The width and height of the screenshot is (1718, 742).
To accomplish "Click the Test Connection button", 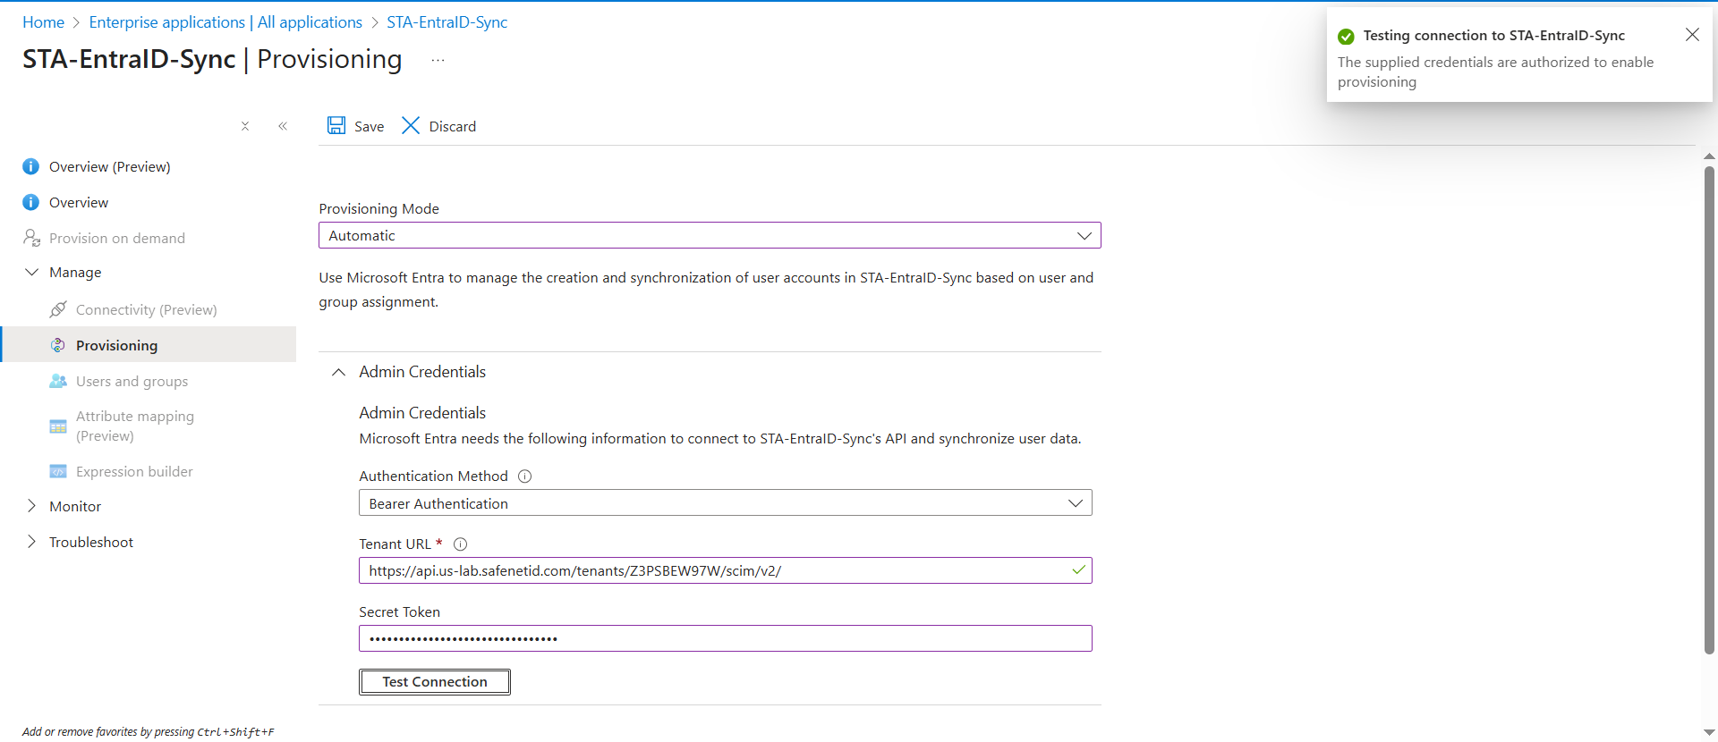I will tap(435, 682).
